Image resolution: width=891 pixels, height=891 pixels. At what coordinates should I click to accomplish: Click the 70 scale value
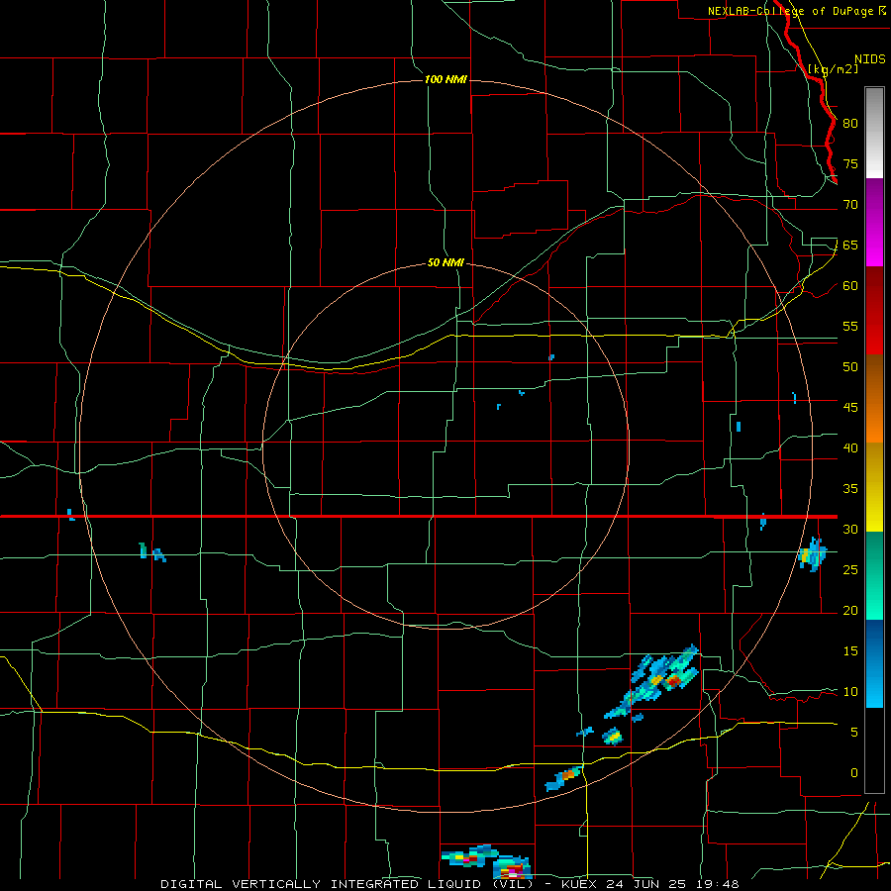point(850,205)
